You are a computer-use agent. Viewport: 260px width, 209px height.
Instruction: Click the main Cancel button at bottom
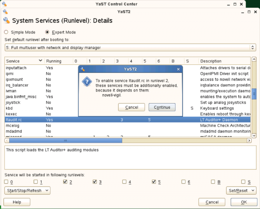coord(212,202)
